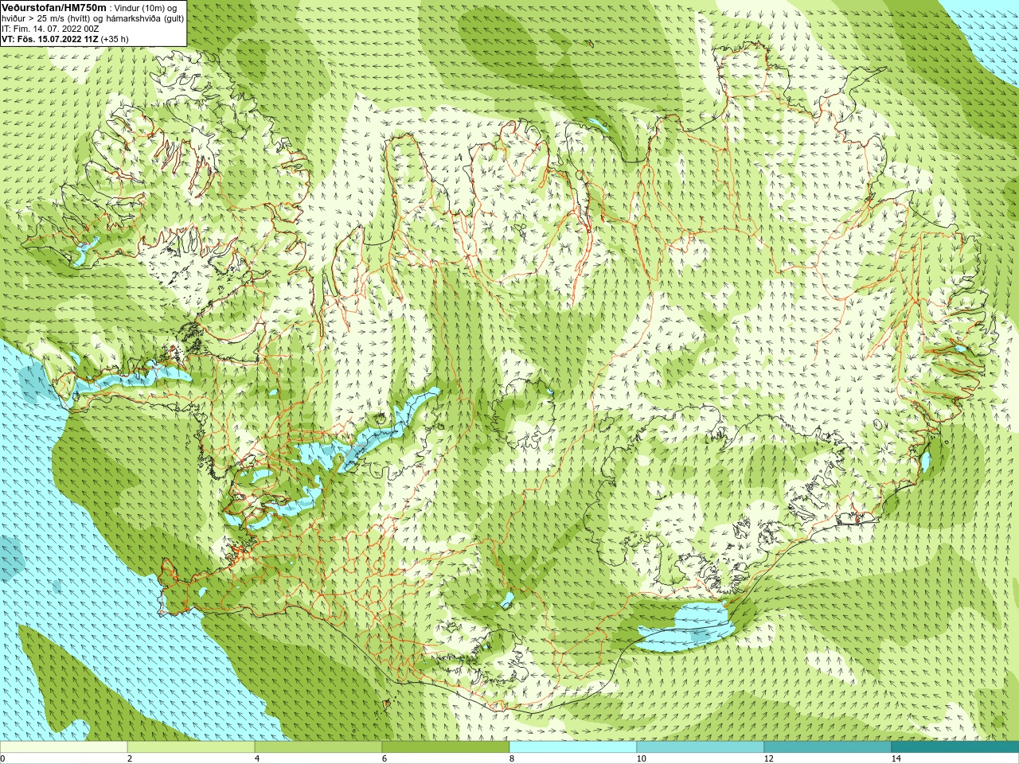Click the legend scale label '6'
The height and width of the screenshot is (764, 1019).
[384, 758]
